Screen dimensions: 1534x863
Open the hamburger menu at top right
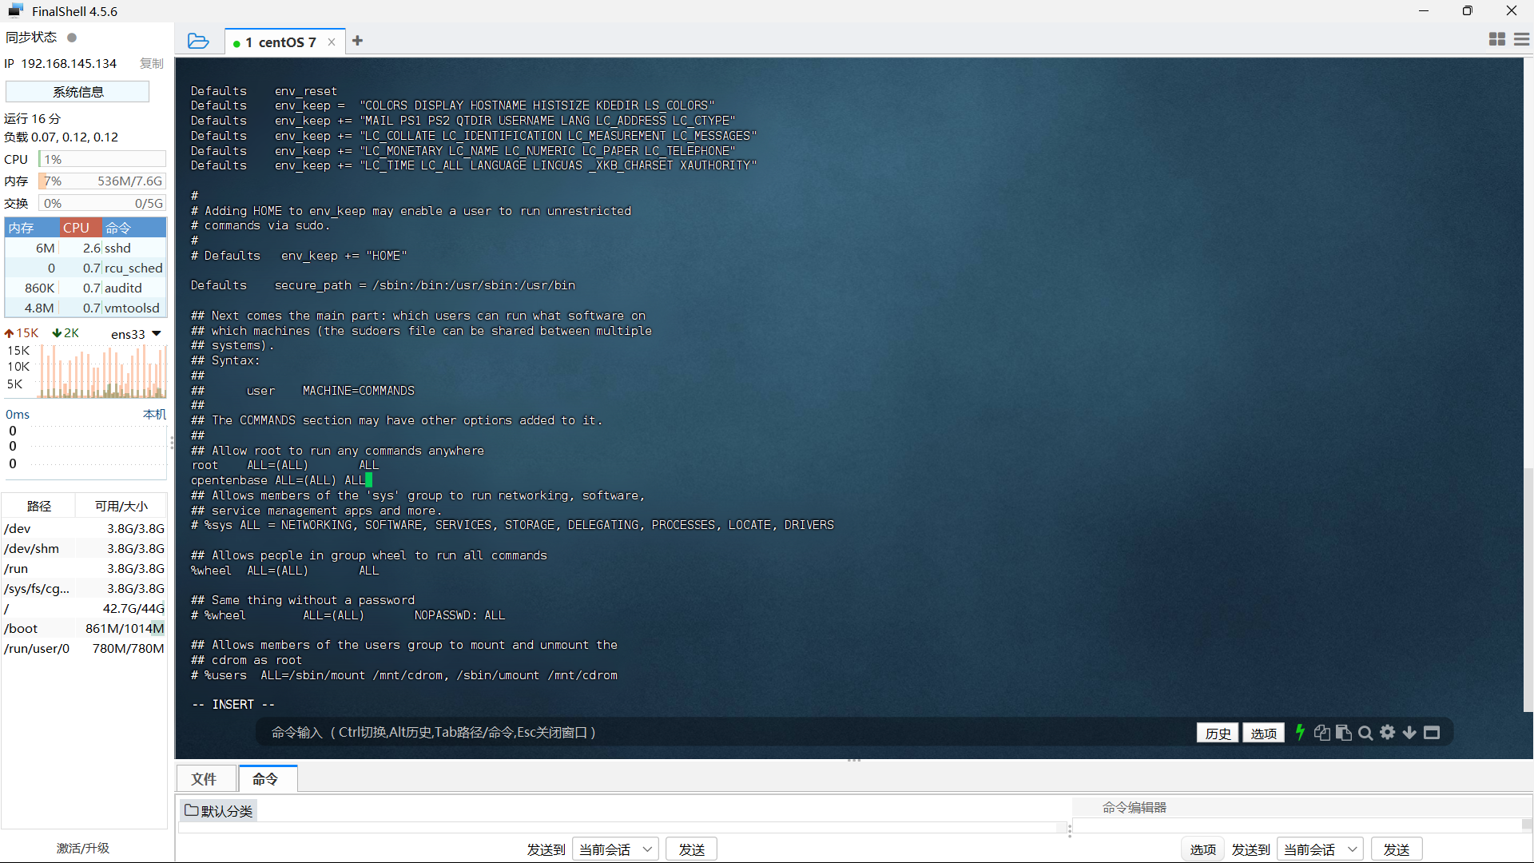click(1521, 39)
